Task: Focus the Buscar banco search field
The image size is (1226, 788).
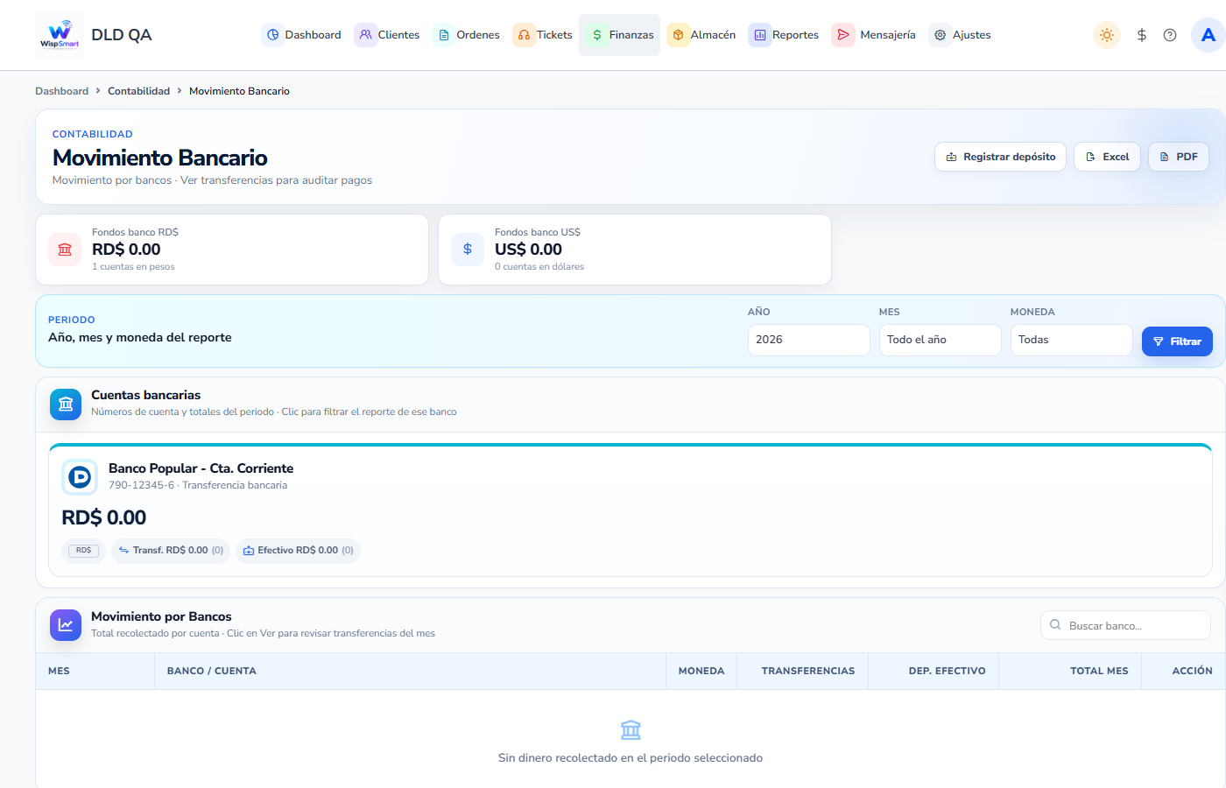Action: click(x=1125, y=626)
